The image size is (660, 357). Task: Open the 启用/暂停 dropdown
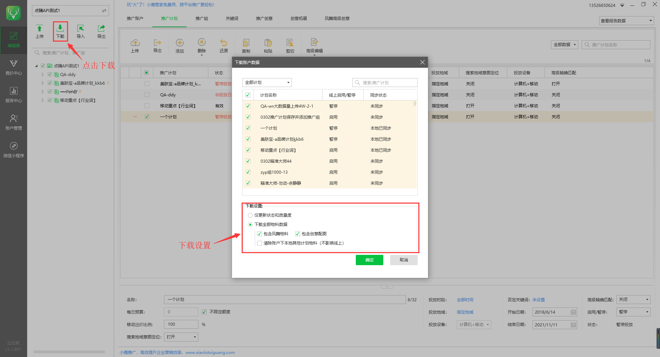[634, 312]
